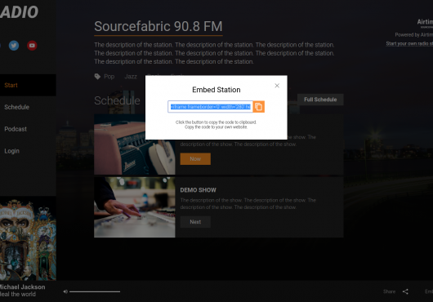
Task: Click the Share label in the player bar
Action: coord(389,291)
